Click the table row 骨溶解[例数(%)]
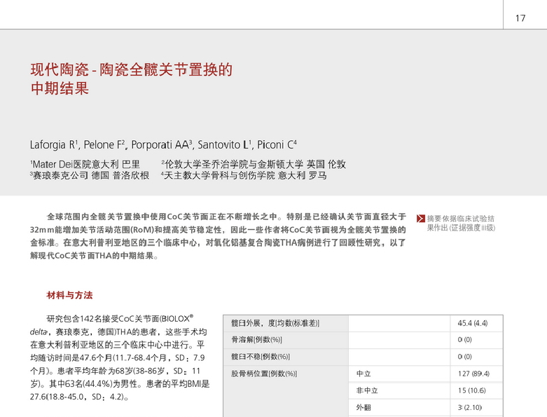 point(256,340)
